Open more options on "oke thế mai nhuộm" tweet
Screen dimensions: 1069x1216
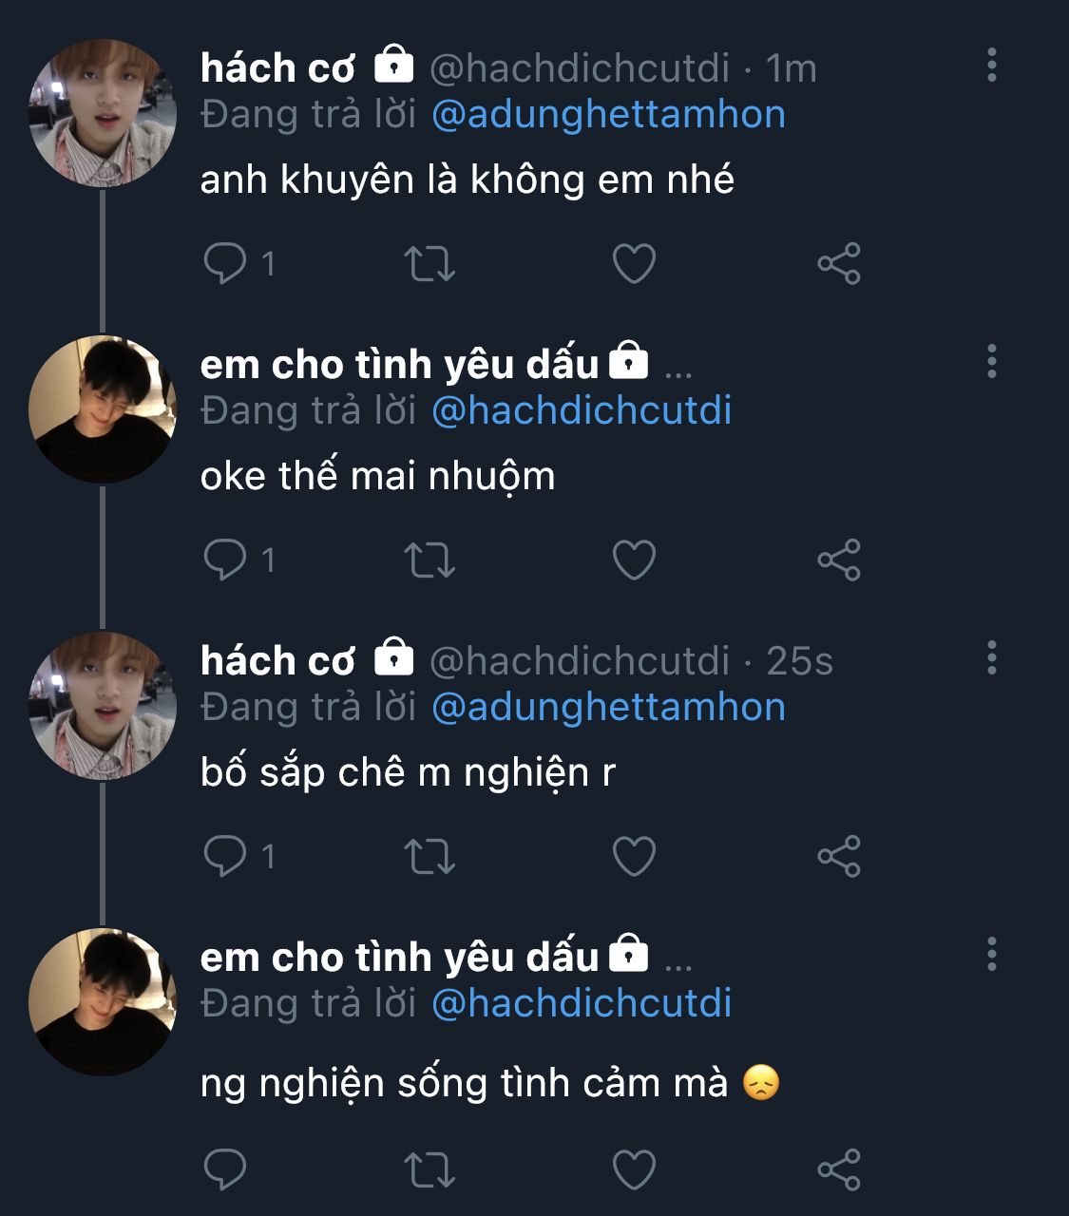coord(992,361)
